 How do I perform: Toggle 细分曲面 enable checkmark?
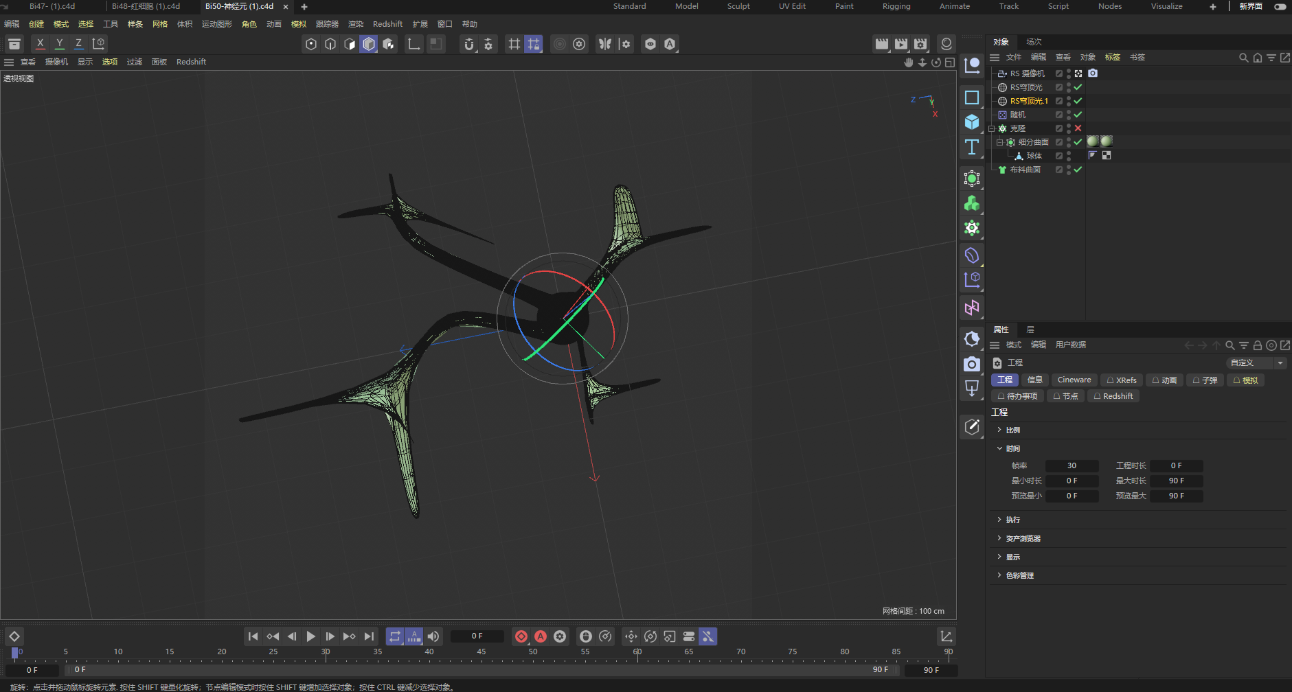point(1078,142)
